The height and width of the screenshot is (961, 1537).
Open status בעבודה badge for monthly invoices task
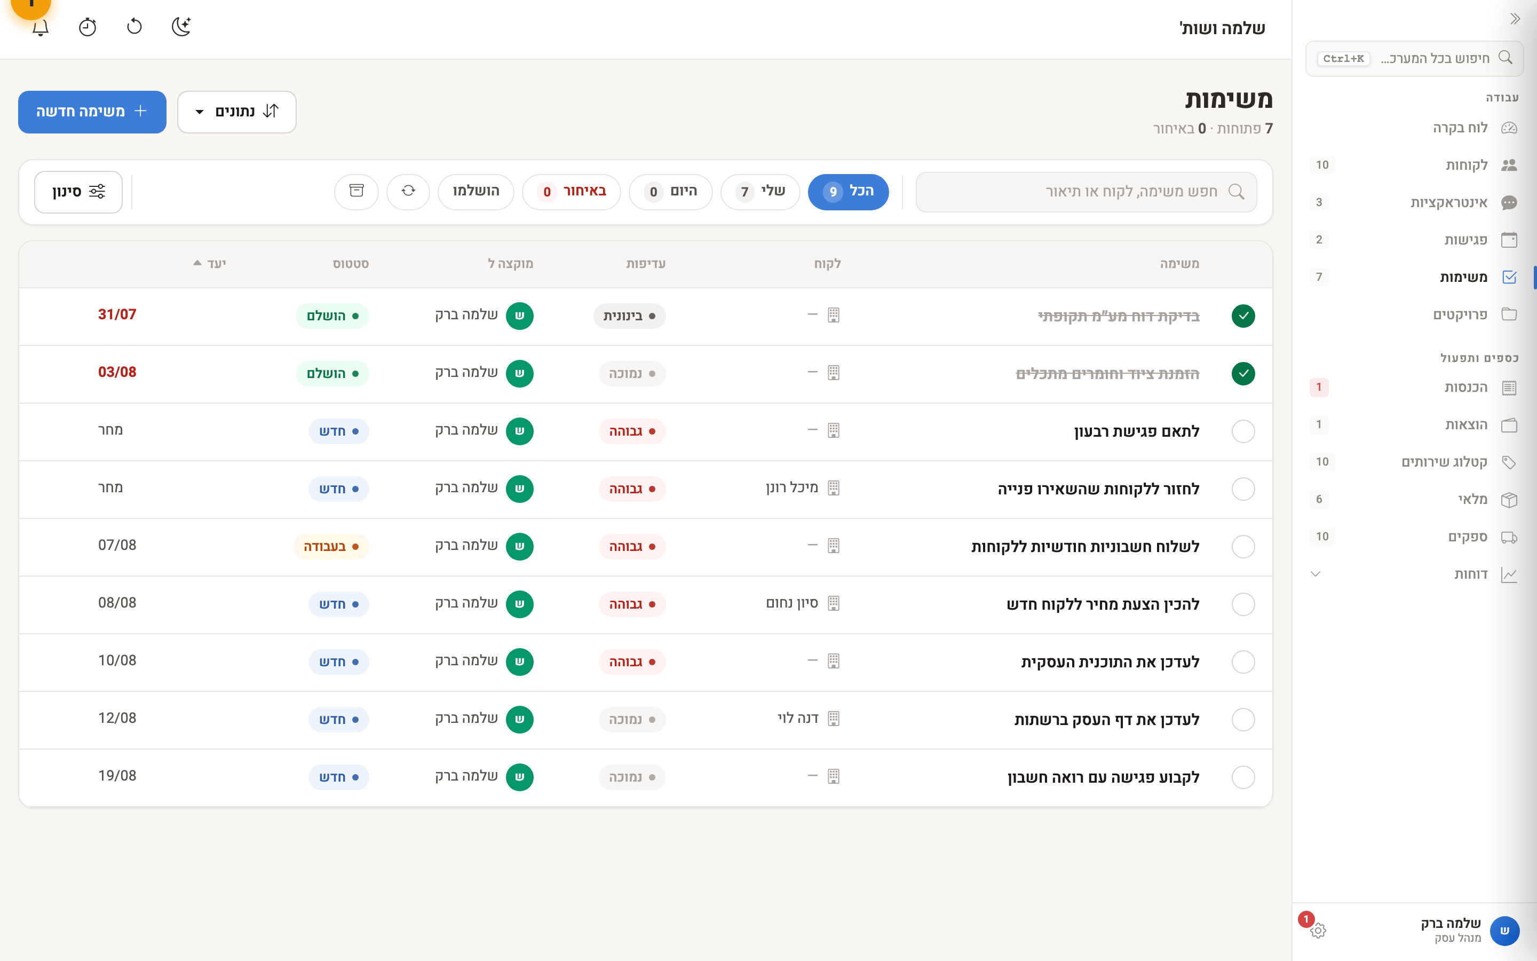tap(331, 547)
